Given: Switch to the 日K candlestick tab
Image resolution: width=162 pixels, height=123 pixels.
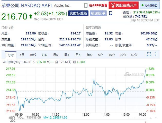Looking at the screenshot, I should point(56,55).
